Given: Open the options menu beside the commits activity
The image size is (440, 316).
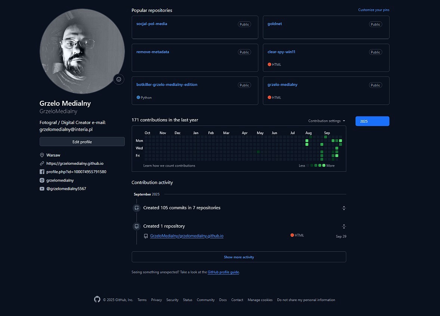Looking at the screenshot, I should (344, 208).
